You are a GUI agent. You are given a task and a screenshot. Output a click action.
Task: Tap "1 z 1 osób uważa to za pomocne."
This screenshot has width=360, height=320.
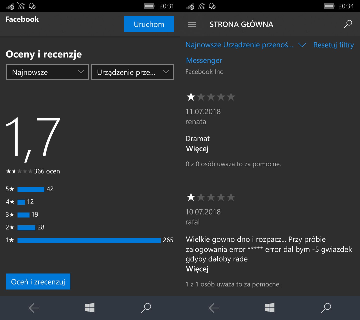pos(233,284)
